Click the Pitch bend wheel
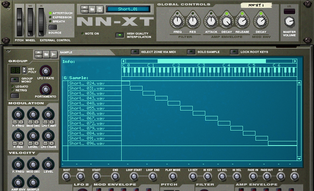314x191 pixels. pyautogui.click(x=20, y=21)
